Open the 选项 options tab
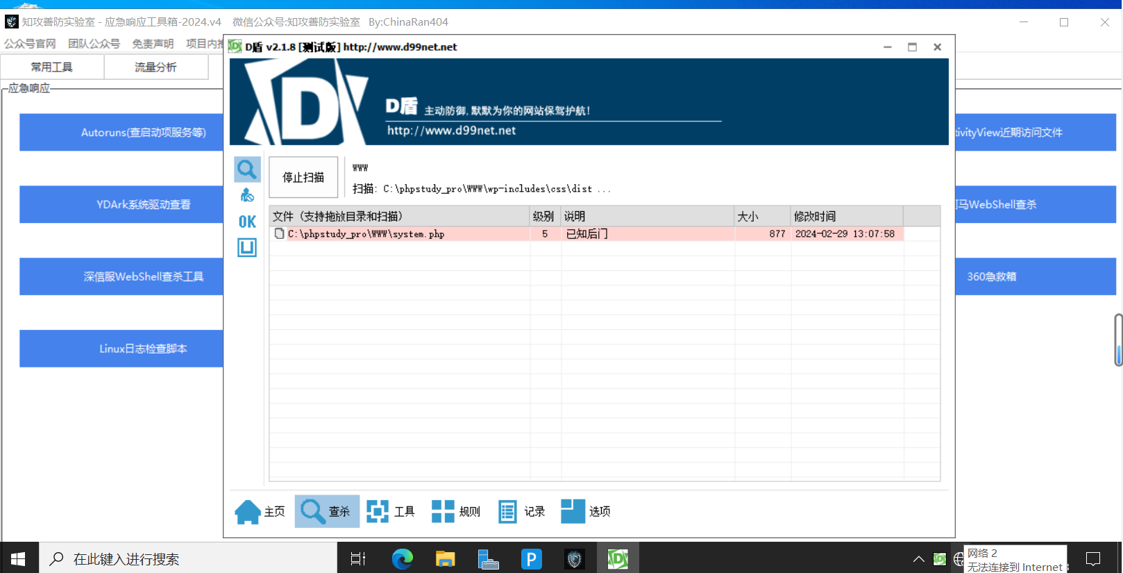The width and height of the screenshot is (1123, 573). (x=586, y=511)
